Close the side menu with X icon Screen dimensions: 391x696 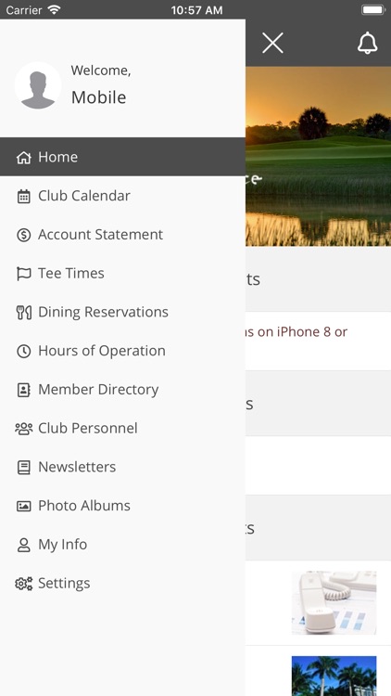[x=272, y=44]
